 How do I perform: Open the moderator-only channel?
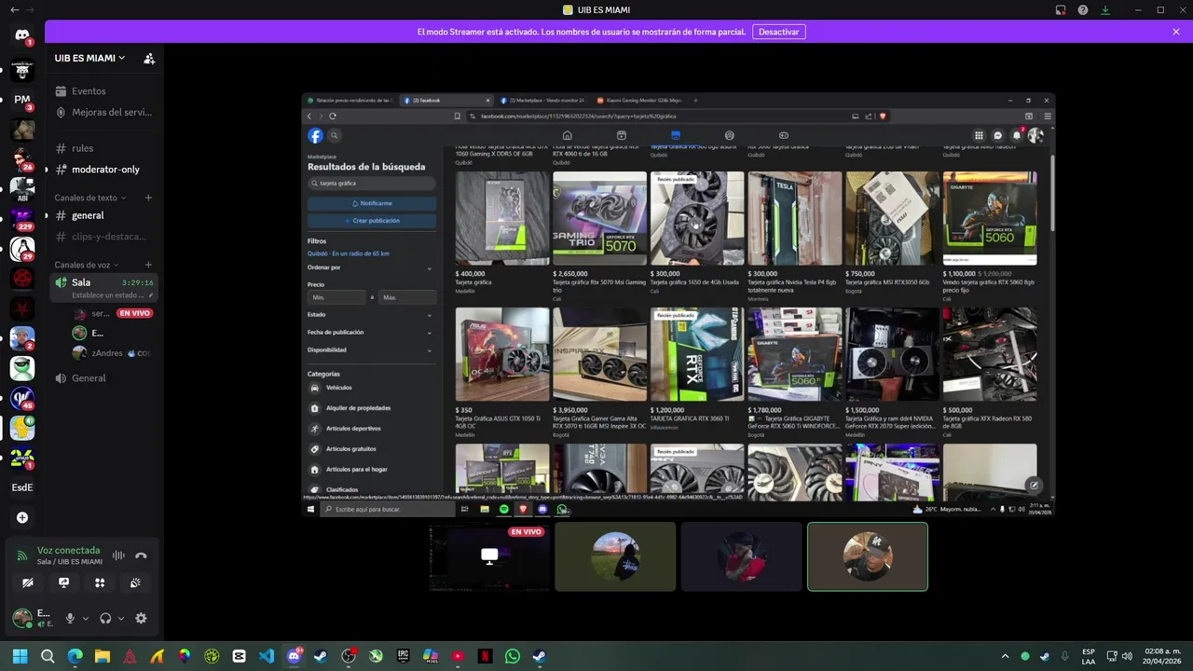click(x=103, y=170)
